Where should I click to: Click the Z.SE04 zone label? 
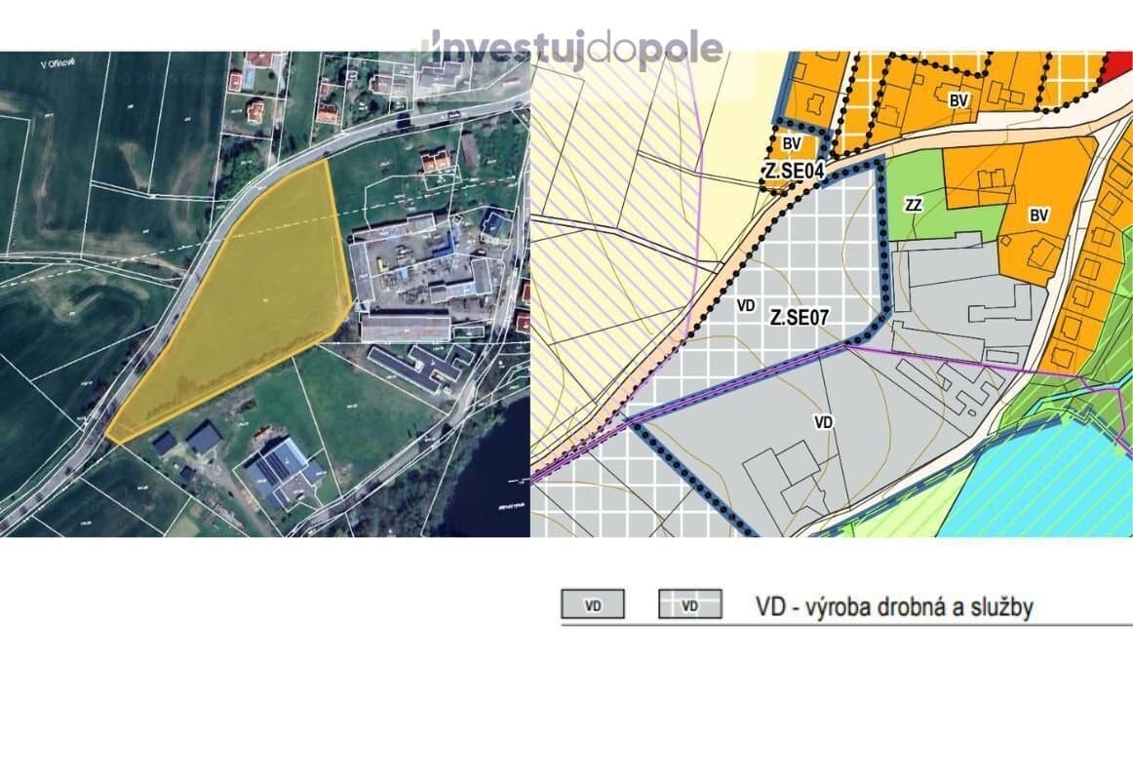792,172
